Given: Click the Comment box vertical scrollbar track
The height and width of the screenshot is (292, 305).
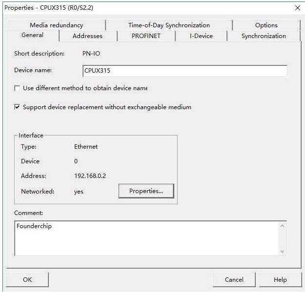Looking at the screenshot, I should pos(282,238).
